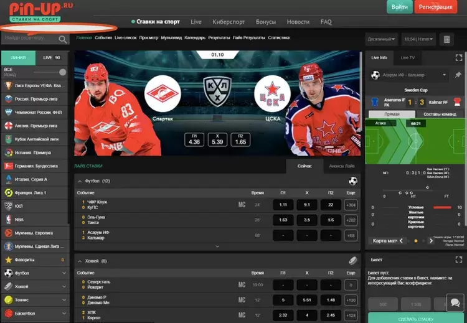Open the Men's Euroleague entry

point(34,233)
